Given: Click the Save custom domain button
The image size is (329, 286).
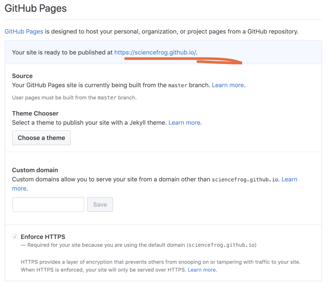Looking at the screenshot, I should [x=100, y=204].
